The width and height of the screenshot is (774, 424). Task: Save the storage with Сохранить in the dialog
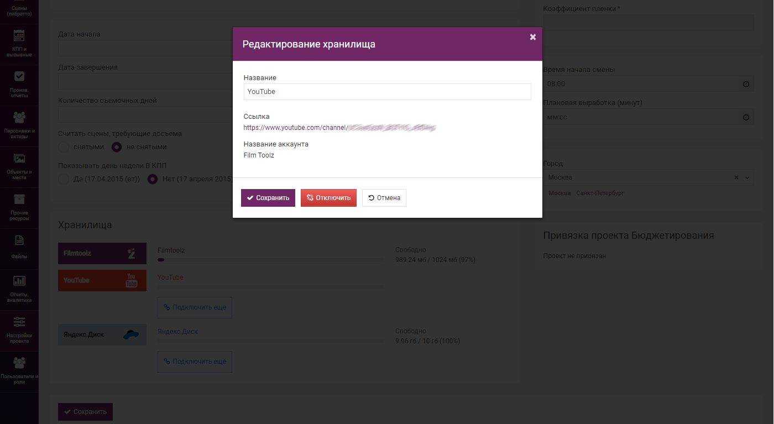(x=268, y=198)
